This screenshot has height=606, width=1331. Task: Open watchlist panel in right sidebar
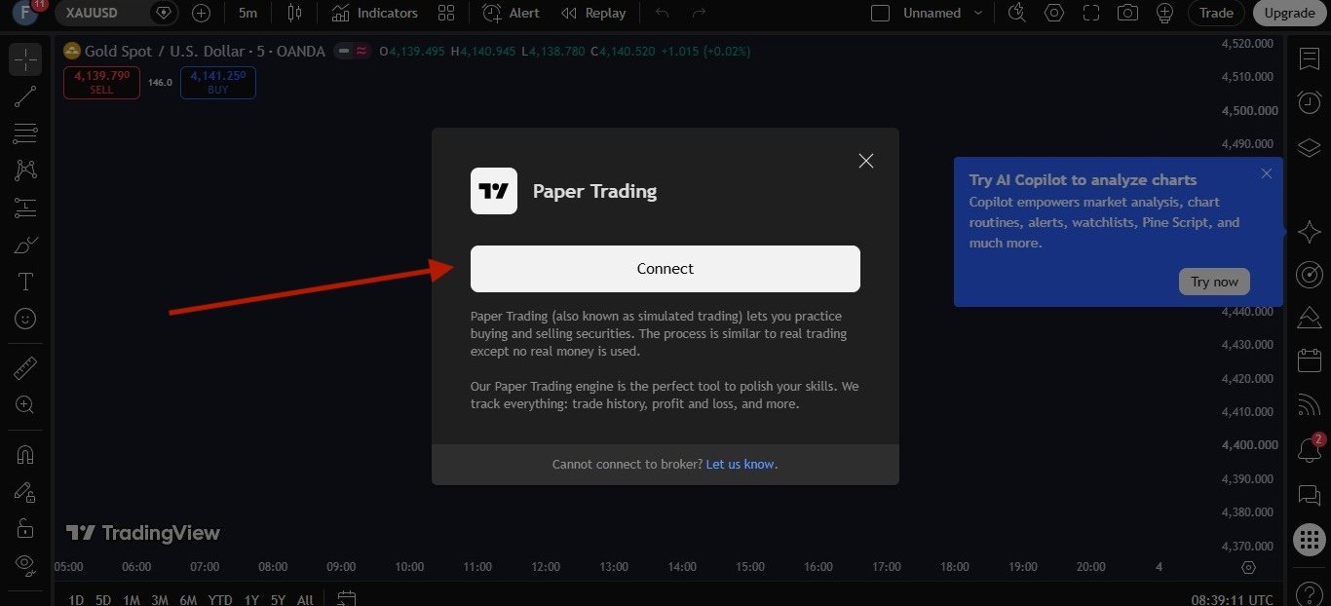(x=1310, y=58)
